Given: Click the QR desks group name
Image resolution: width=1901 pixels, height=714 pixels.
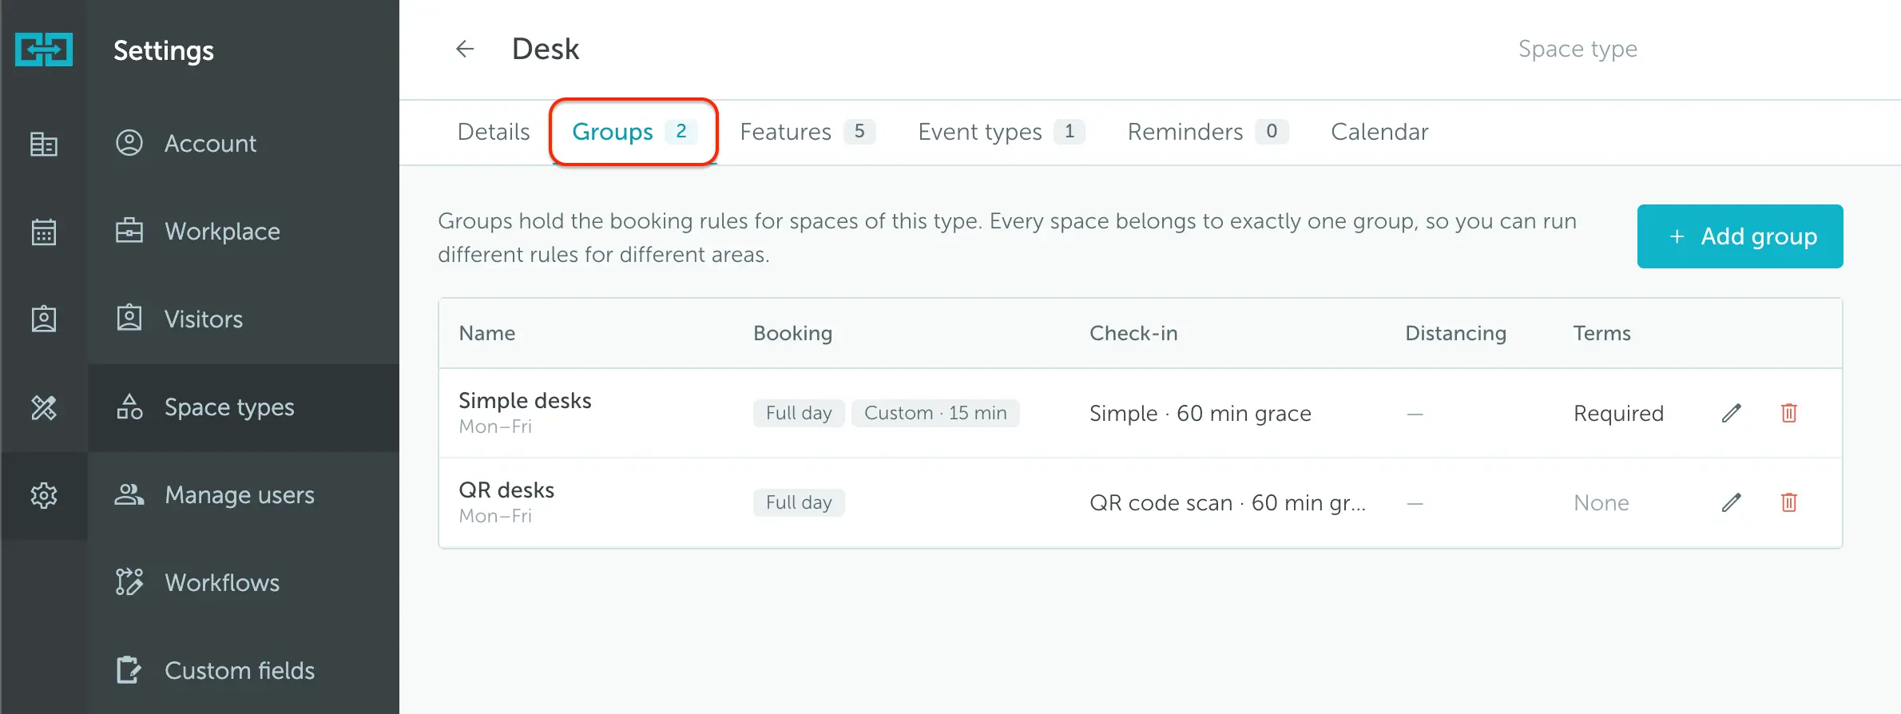Looking at the screenshot, I should [506, 490].
